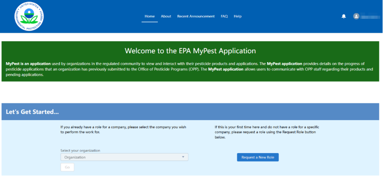The width and height of the screenshot is (383, 182).
Task: Click the Go button
Action: coord(67,167)
